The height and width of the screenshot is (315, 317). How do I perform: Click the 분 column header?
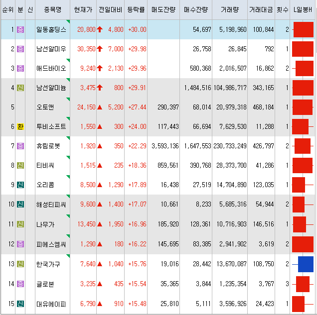[20, 9]
